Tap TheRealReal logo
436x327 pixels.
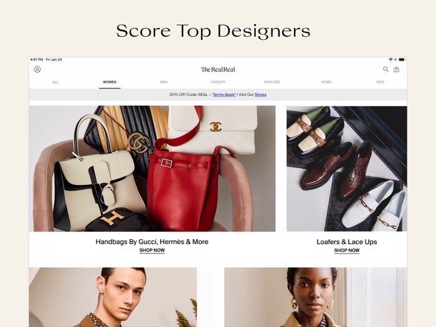pyautogui.click(x=218, y=70)
